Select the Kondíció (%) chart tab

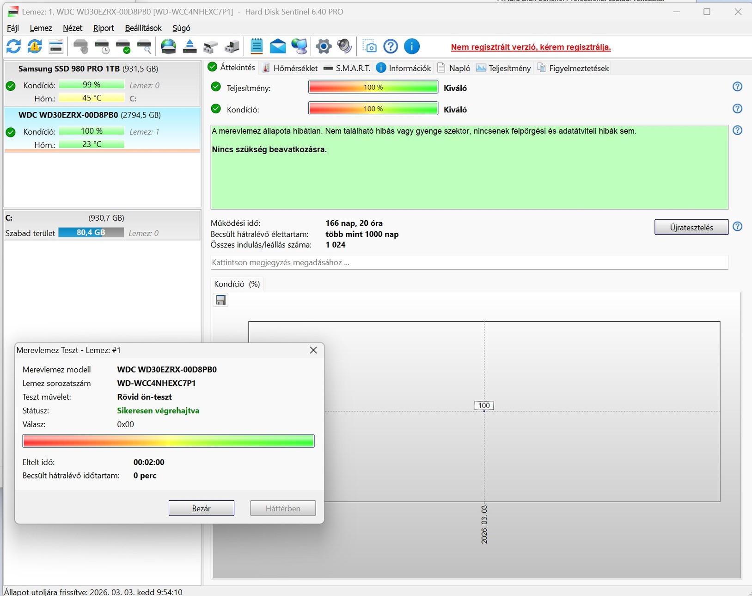pos(237,284)
